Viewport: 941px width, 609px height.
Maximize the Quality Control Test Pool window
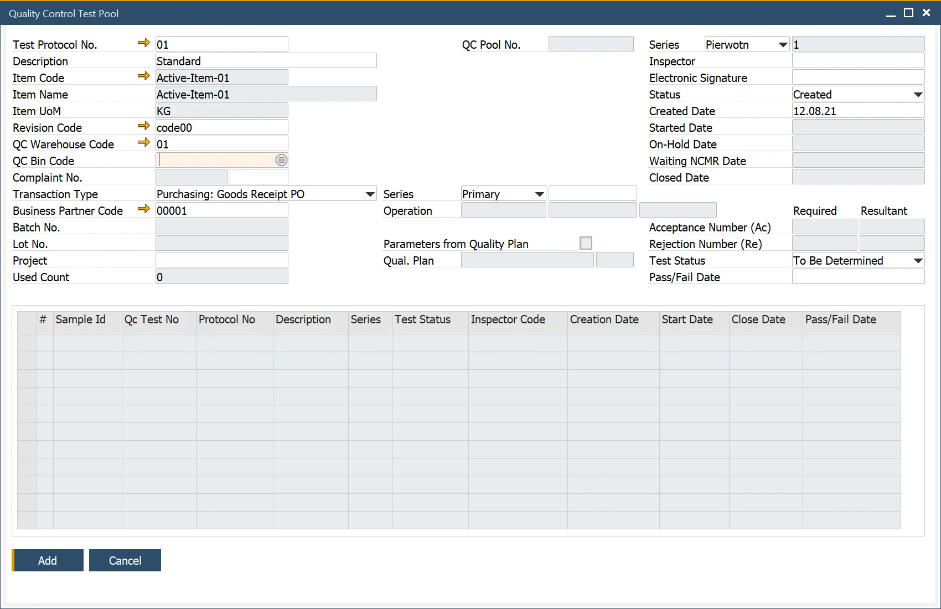pos(908,13)
